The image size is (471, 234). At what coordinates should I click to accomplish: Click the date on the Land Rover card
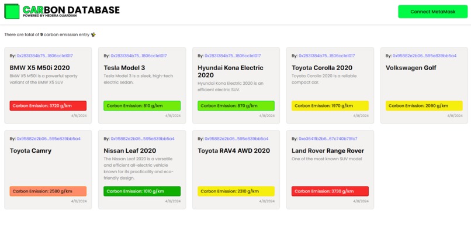(x=361, y=201)
